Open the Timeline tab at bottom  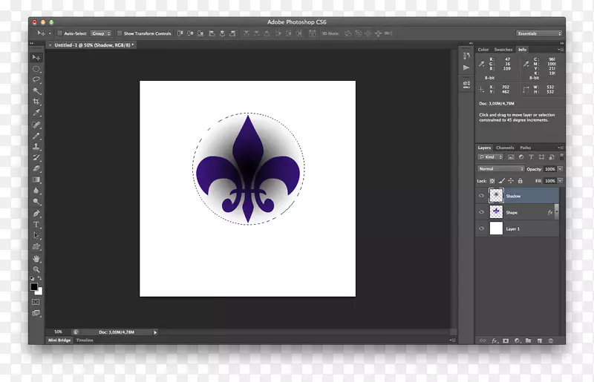coord(85,340)
